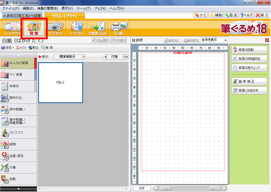Select 結婚 category
The height and width of the screenshot is (192, 271).
pos(18,144)
